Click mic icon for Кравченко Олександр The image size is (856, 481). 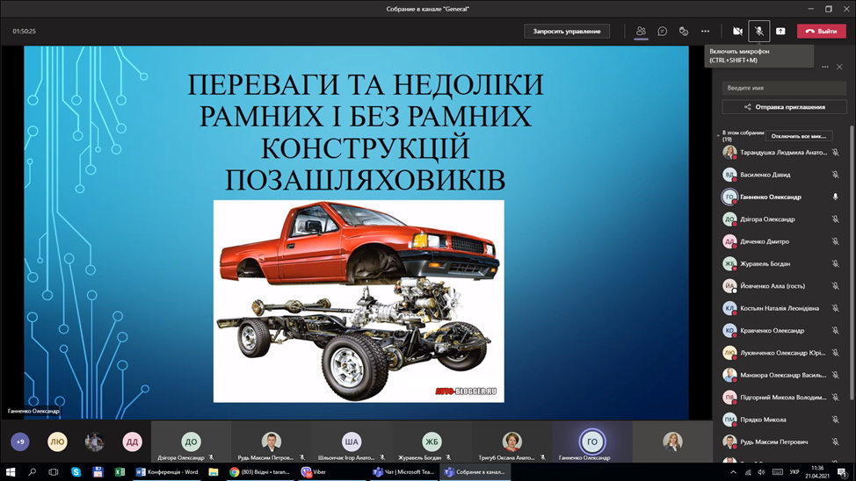835,331
